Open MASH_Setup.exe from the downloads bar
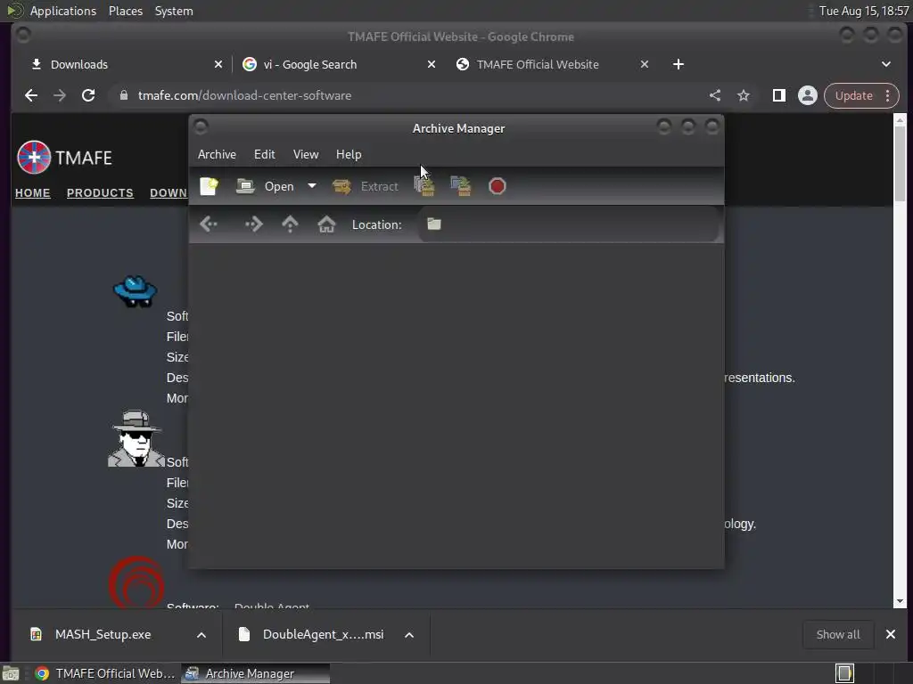Screen dimensions: 913x684 pyautogui.click(x=103, y=634)
